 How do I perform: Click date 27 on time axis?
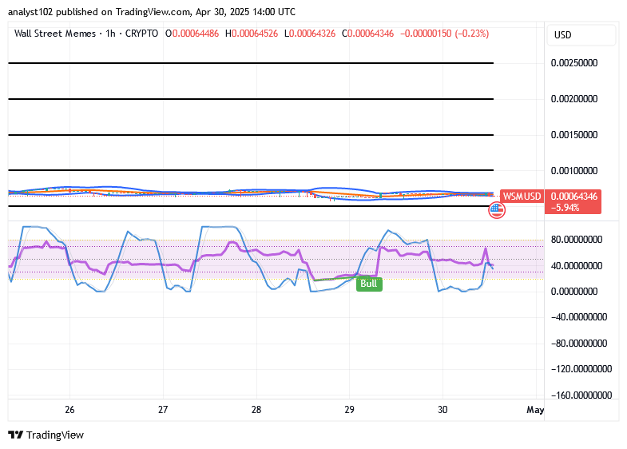[163, 410]
